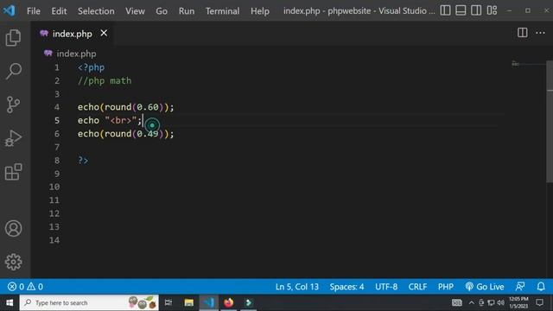This screenshot has width=553, height=311.
Task: Split the editor to the right
Action: (x=522, y=33)
